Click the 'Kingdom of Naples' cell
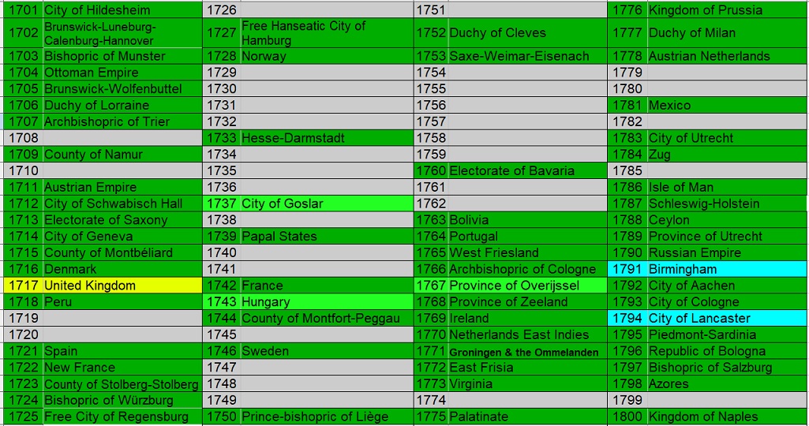The image size is (809, 426). click(728, 417)
